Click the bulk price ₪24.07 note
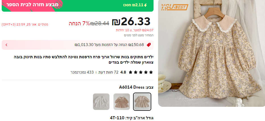Viewport: 265px width, 121px height. [134, 30]
